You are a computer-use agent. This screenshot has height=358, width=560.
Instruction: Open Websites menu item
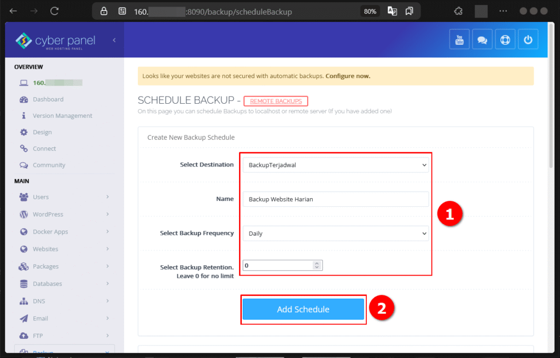pyautogui.click(x=45, y=249)
